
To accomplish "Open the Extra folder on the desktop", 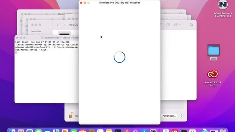I will [x=214, y=50].
